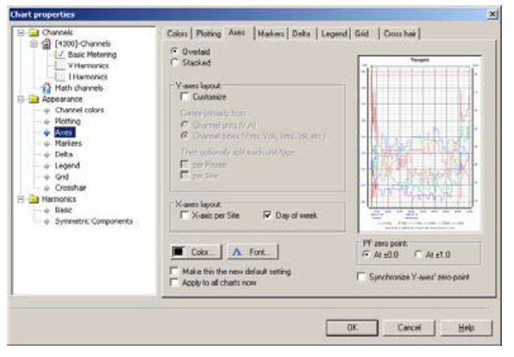Select Math channels tree item
This screenshot has height=357, width=514.
click(x=78, y=88)
